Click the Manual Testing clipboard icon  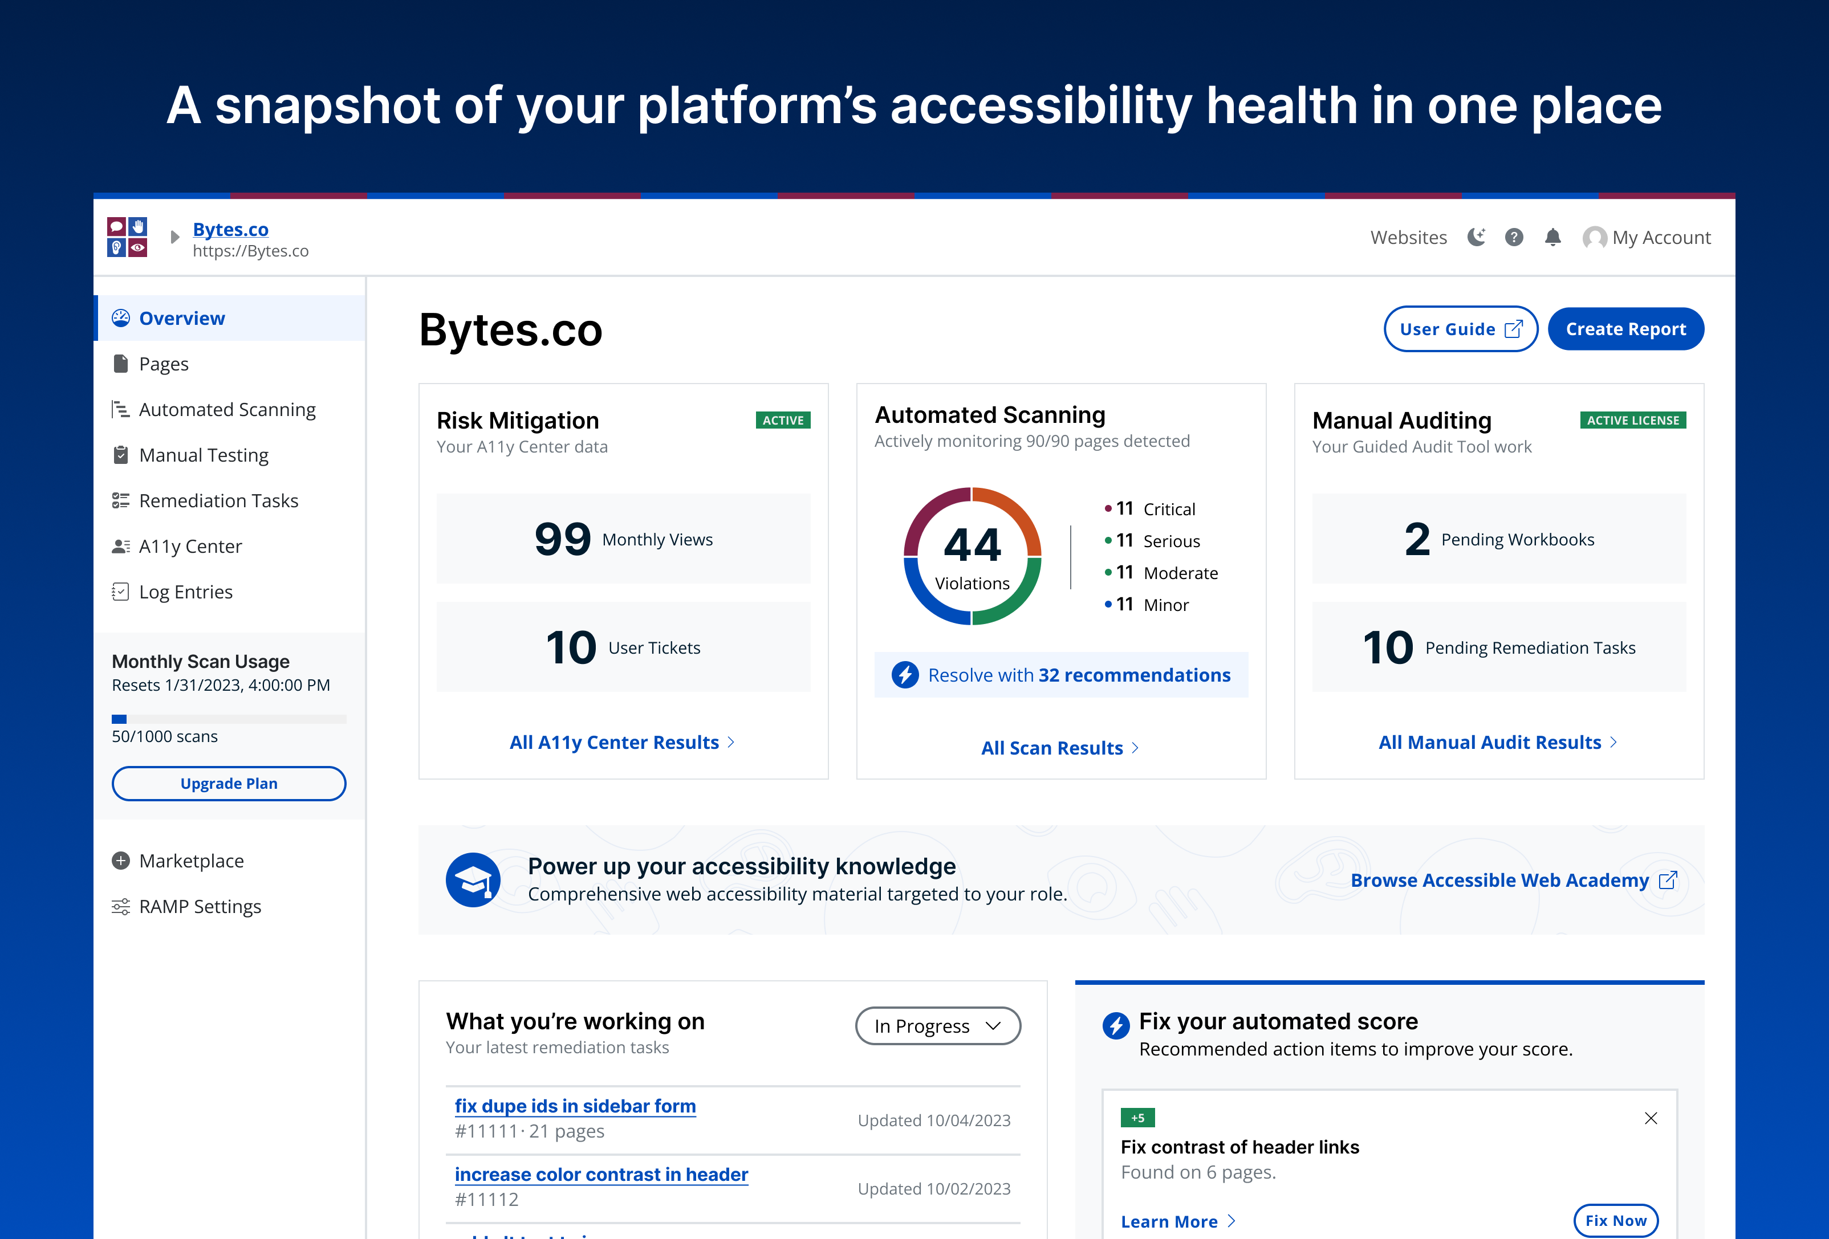click(121, 455)
